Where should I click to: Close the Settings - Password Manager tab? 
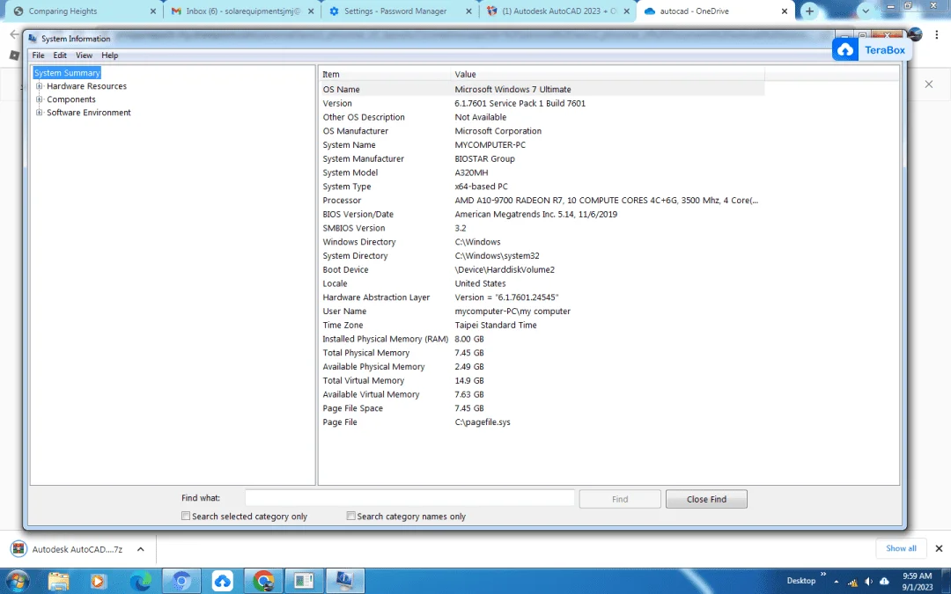468,11
